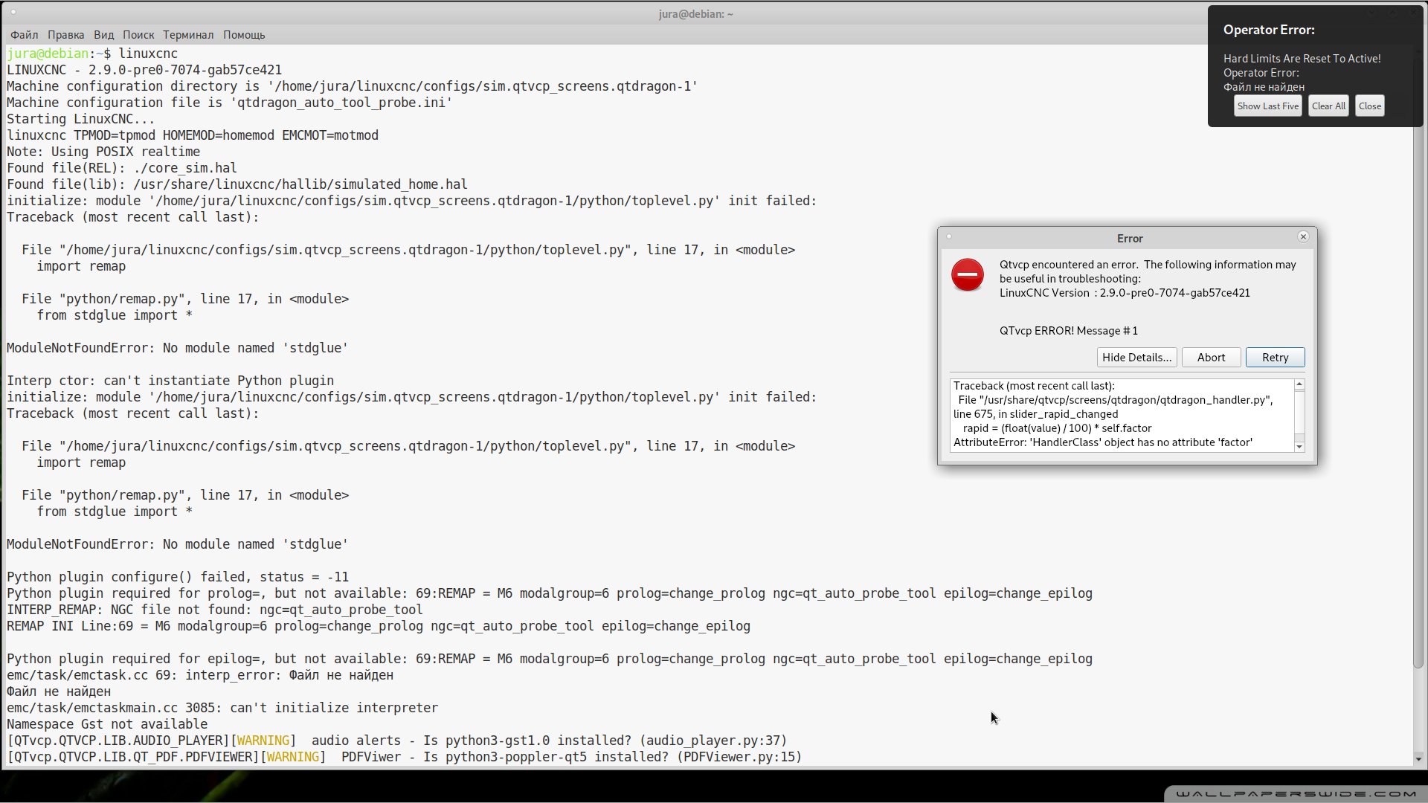Click AttributeError line in traceback details
The height and width of the screenshot is (803, 1428).
(x=1103, y=442)
